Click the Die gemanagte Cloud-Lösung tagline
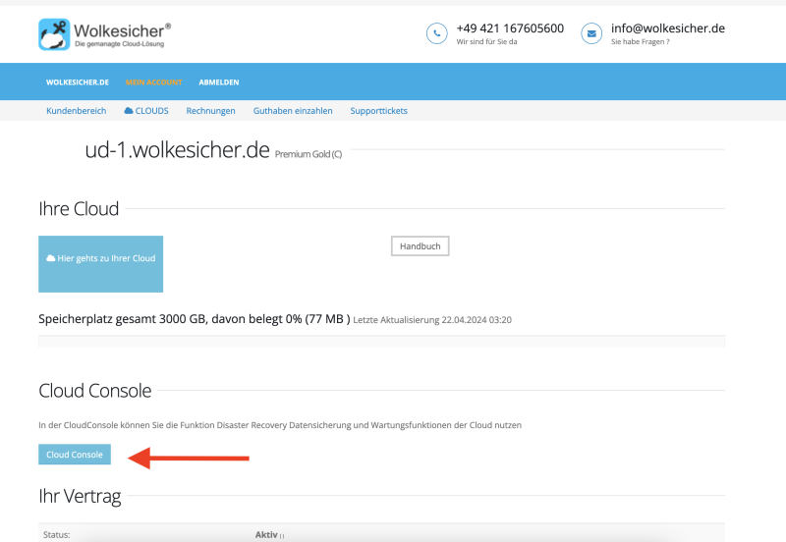The image size is (786, 542). coord(119,44)
